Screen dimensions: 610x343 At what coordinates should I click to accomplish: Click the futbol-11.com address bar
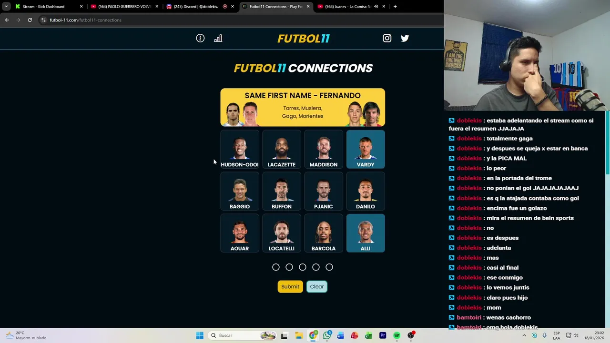point(238,20)
